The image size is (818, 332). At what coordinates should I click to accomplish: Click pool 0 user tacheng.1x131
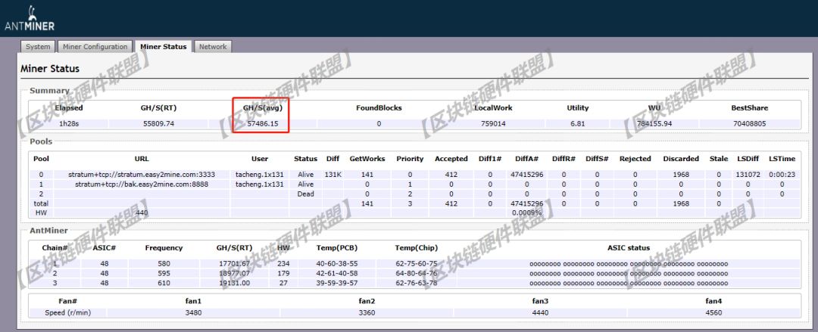tap(259, 175)
